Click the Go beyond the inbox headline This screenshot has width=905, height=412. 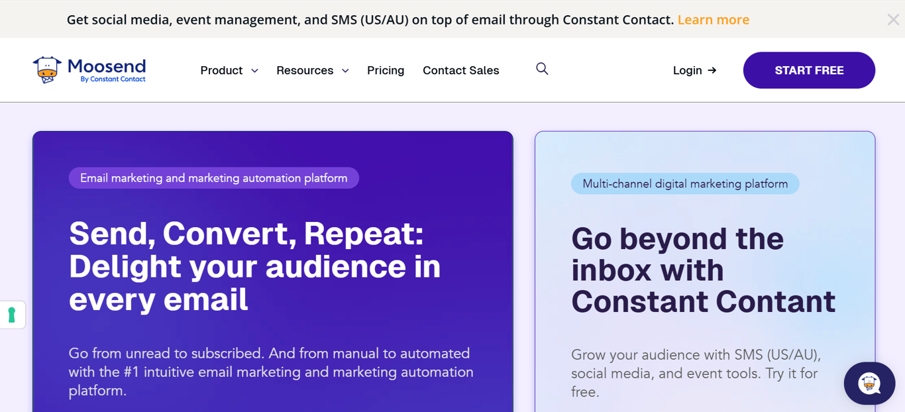coord(704,270)
